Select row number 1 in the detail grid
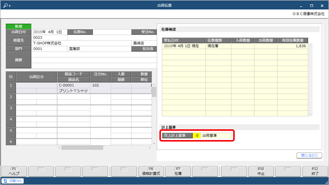 click(x=11, y=88)
